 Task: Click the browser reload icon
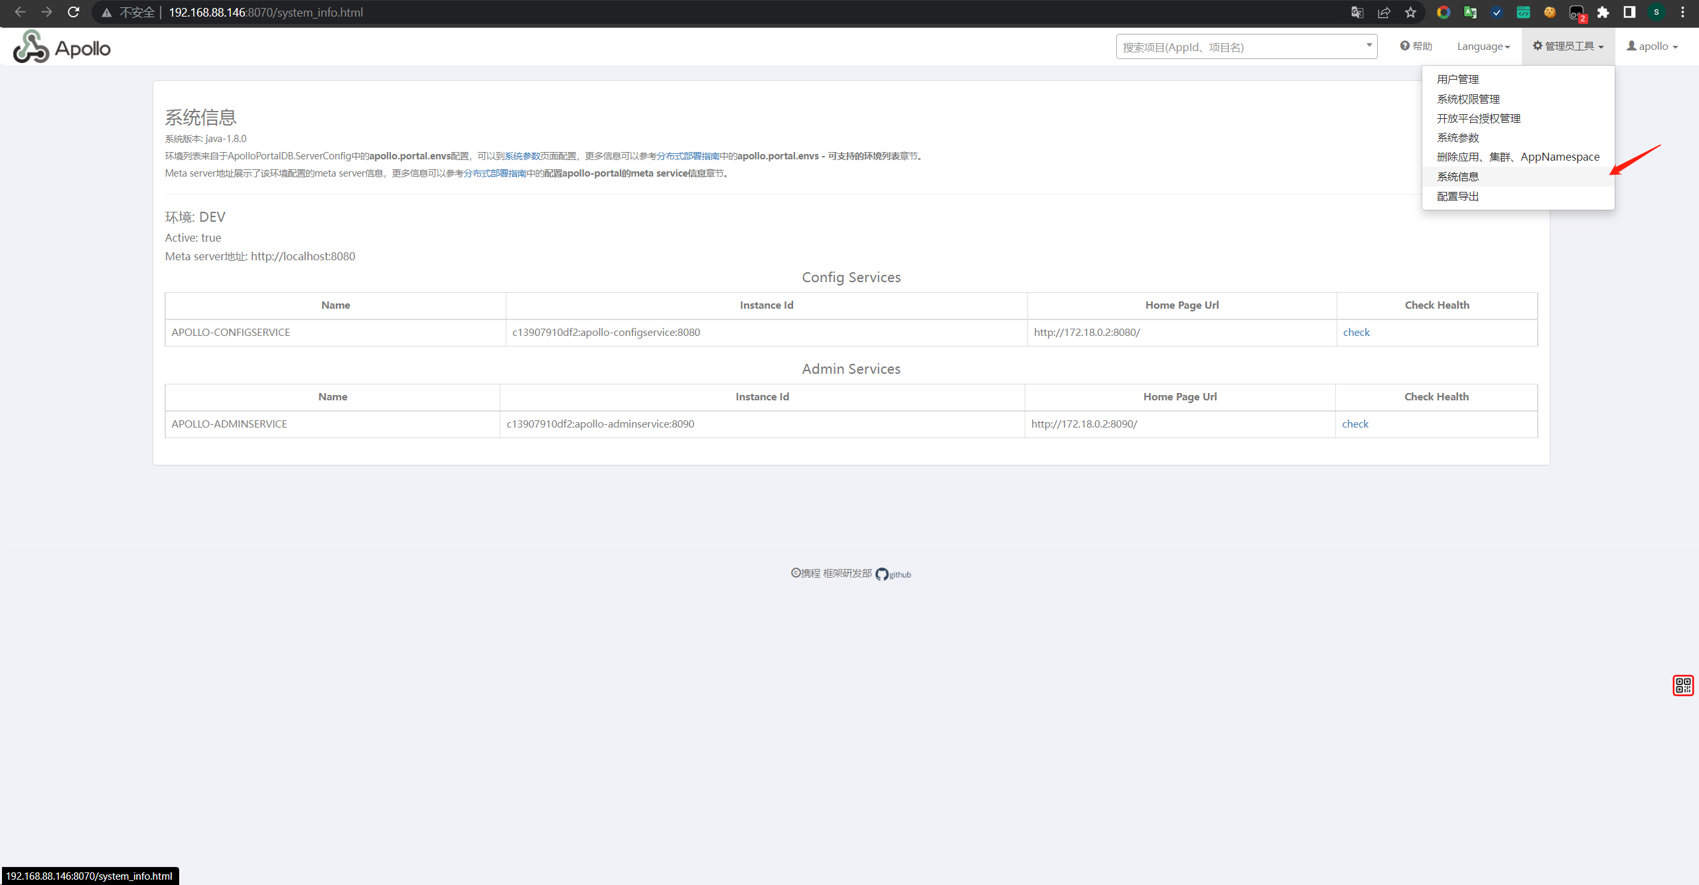[74, 12]
